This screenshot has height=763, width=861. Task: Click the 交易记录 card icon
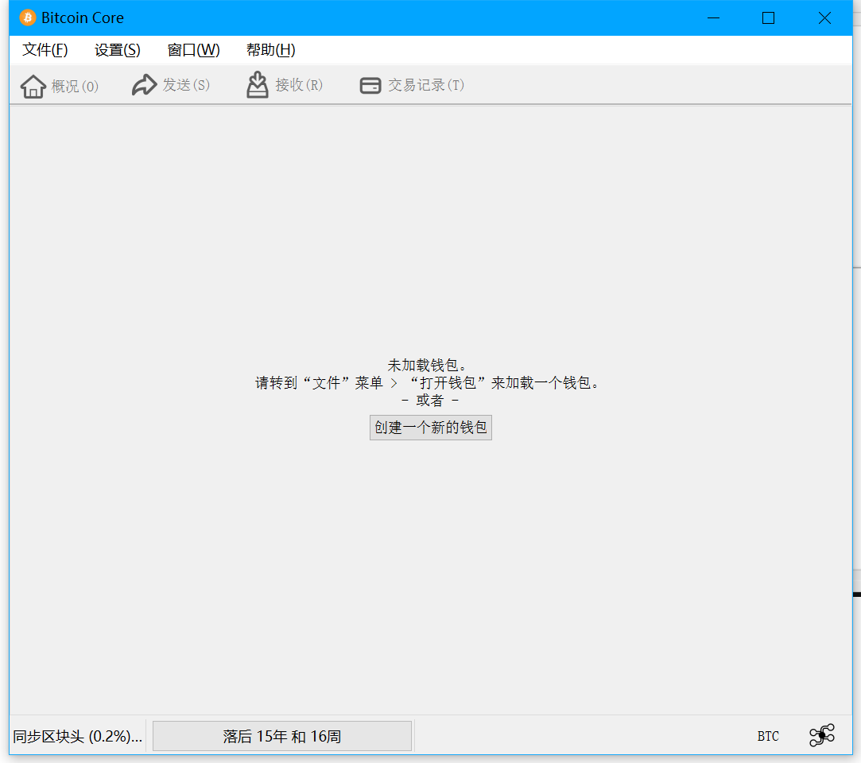pos(370,86)
